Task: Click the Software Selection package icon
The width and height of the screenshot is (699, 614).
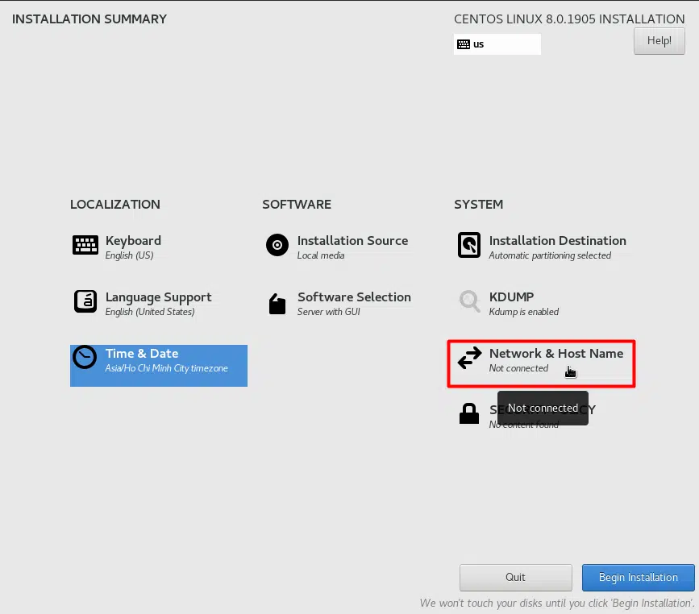Action: 277,304
